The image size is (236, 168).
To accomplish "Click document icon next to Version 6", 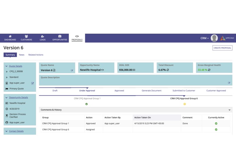I will coord(54,70).
